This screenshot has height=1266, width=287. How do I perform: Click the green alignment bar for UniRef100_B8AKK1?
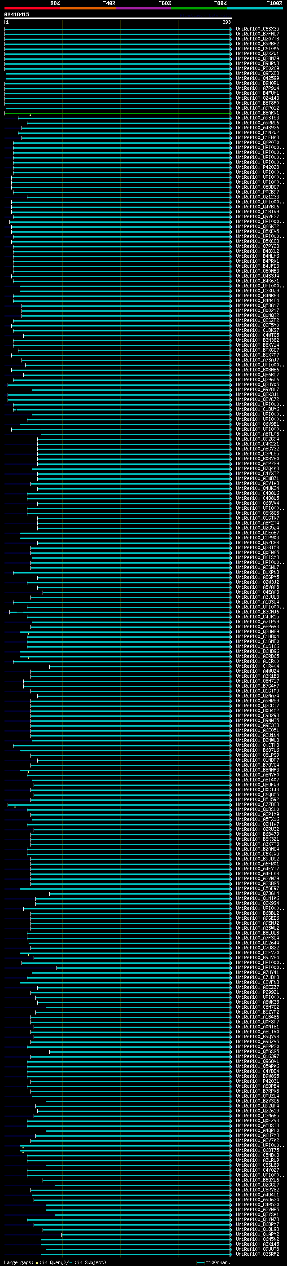click(x=118, y=113)
